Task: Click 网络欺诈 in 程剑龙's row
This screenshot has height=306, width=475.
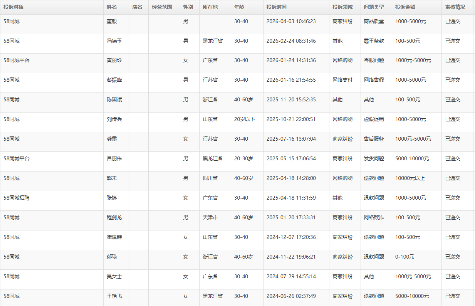Action: click(x=374, y=217)
